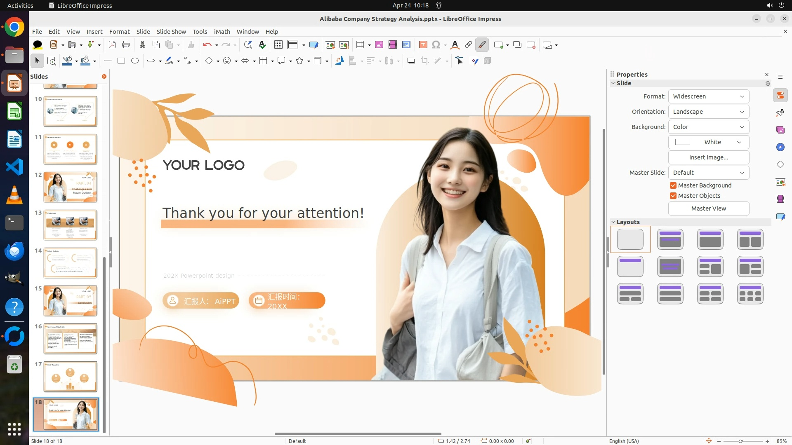Viewport: 792px width, 445px height.
Task: Click the Insert Hyperlink icon
Action: pyautogui.click(x=469, y=45)
